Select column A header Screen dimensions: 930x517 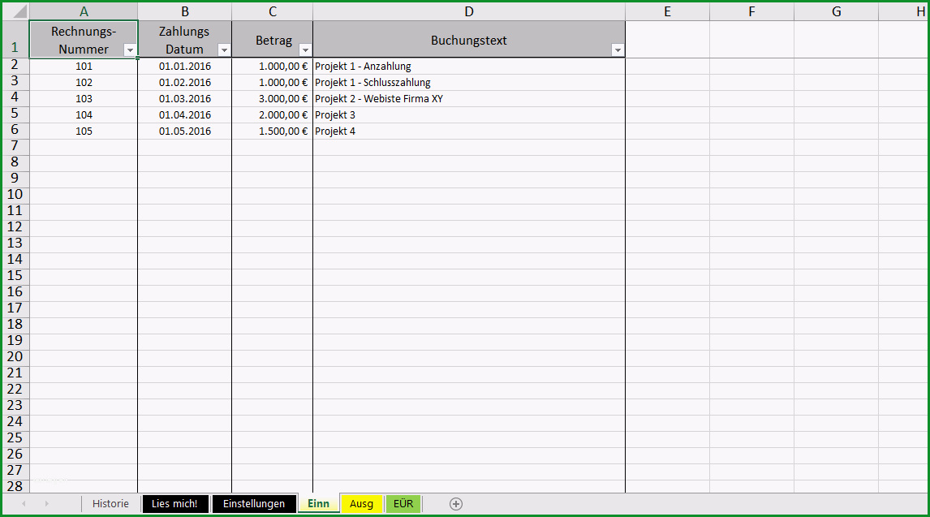(x=84, y=11)
